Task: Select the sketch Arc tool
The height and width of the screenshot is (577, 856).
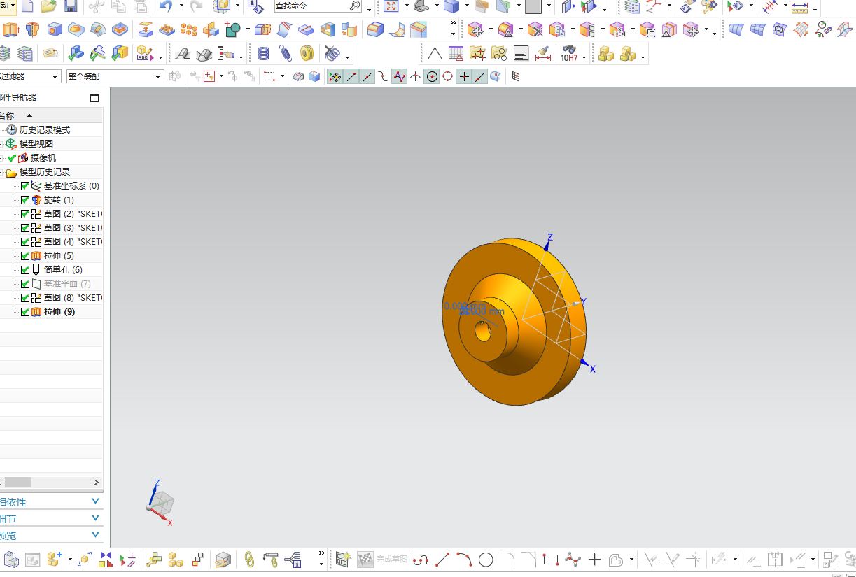Action: (464, 560)
